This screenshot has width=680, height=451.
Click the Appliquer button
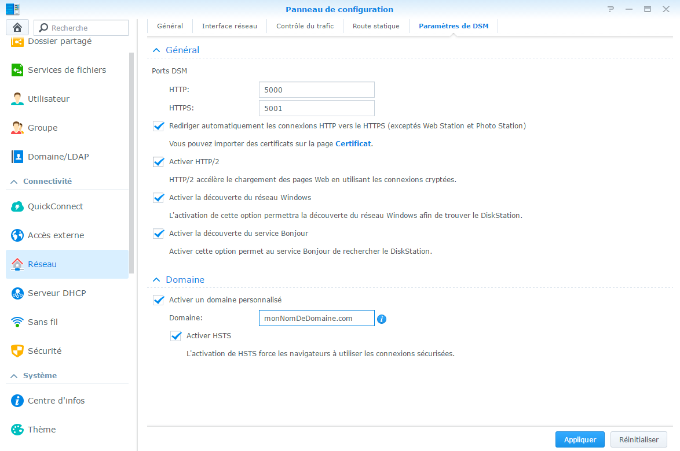(580, 440)
